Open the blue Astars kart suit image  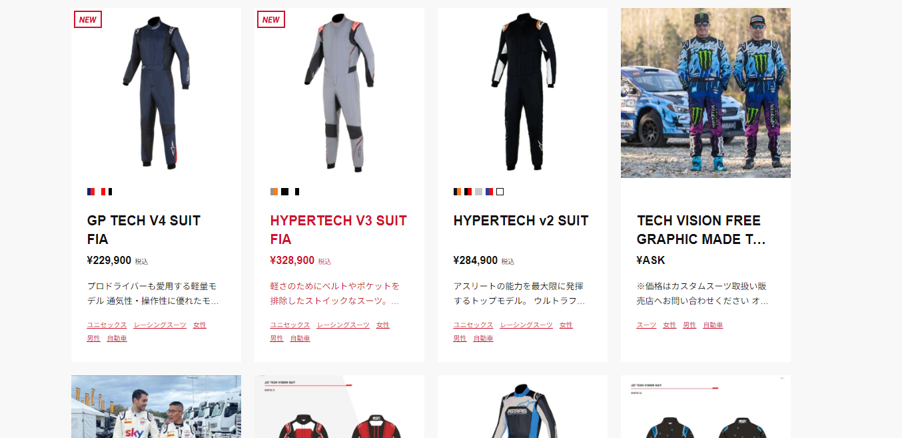pyautogui.click(x=522, y=407)
